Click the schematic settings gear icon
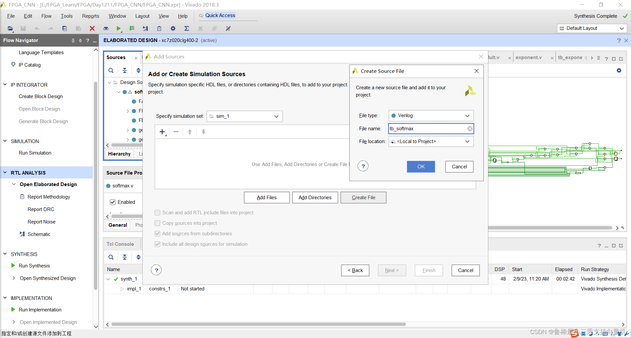Screen dimensions: 631x338 coord(619,70)
